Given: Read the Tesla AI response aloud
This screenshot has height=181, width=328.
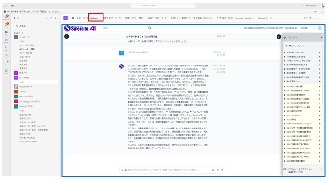Looking at the screenshot, I should click(x=224, y=72).
